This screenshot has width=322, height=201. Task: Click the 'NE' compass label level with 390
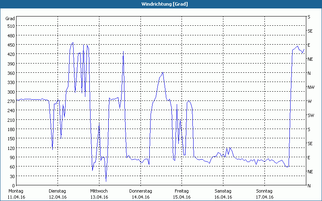[310, 59]
